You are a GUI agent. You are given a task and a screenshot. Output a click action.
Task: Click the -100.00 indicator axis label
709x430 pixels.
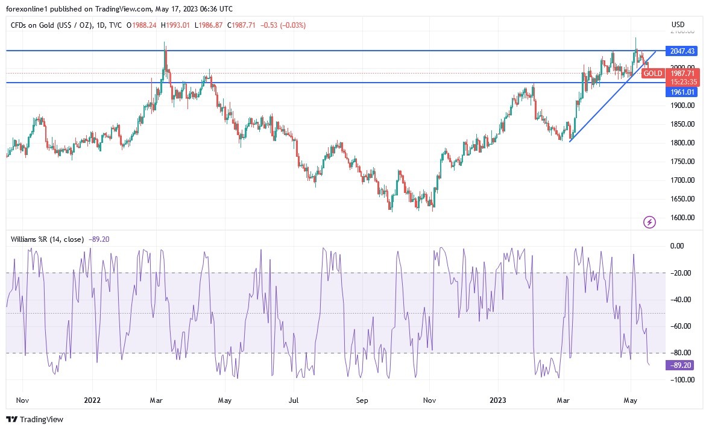point(682,380)
